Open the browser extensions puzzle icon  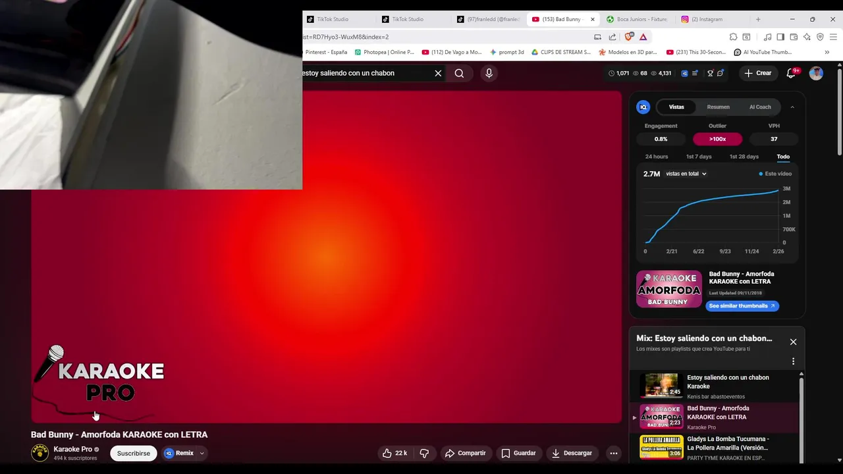coord(733,37)
